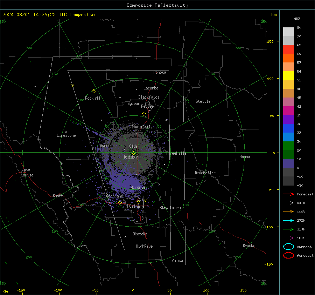Viewport: 315px width, 295px height.
Task: Click the Ponoka city label
Action: (160, 72)
